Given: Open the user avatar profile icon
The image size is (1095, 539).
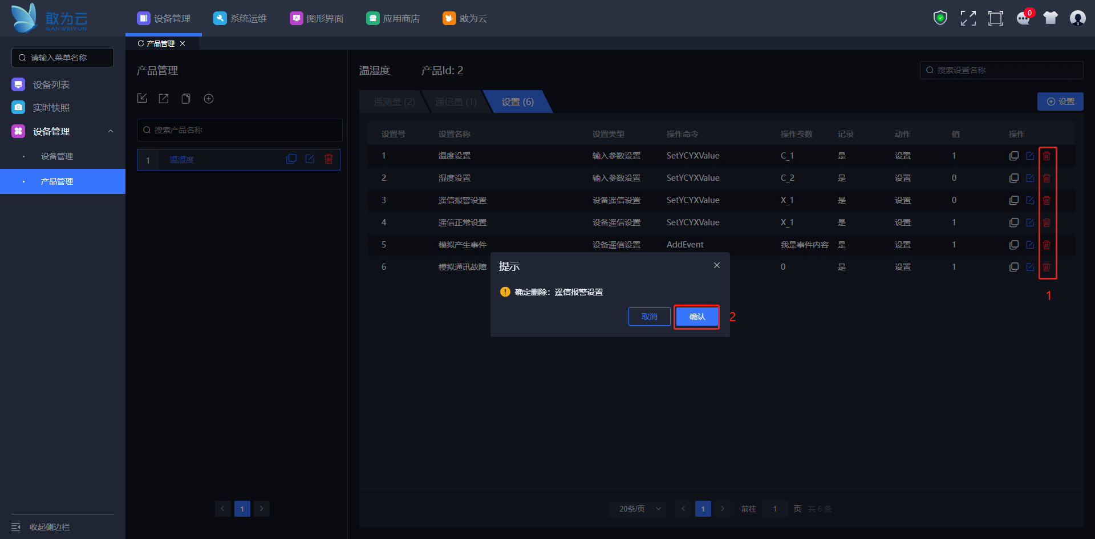Looking at the screenshot, I should (x=1077, y=18).
